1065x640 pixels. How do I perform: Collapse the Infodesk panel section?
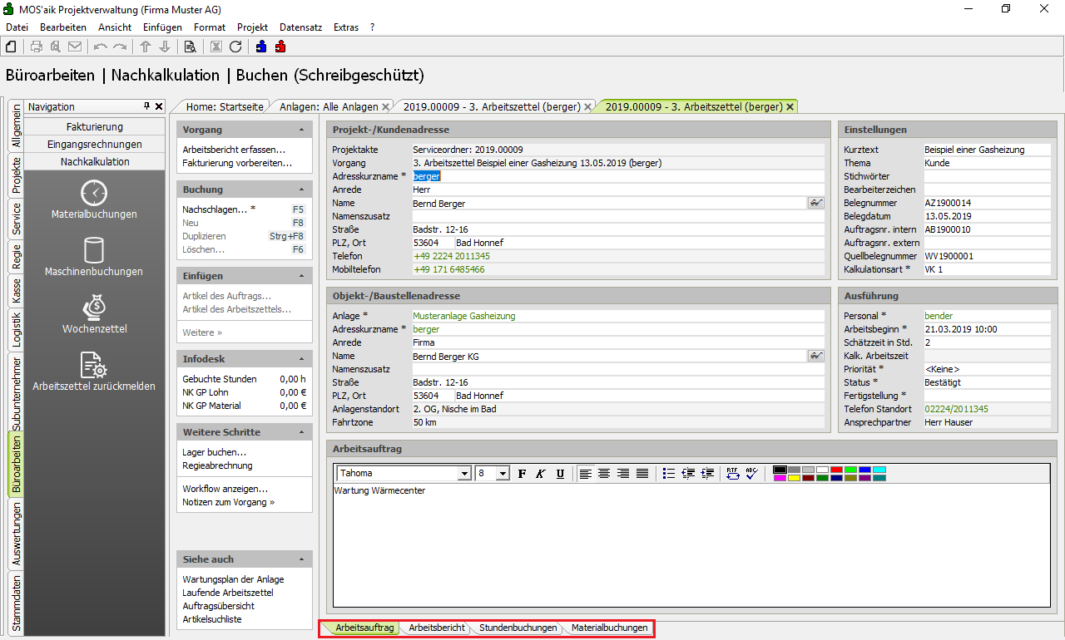tap(301, 359)
